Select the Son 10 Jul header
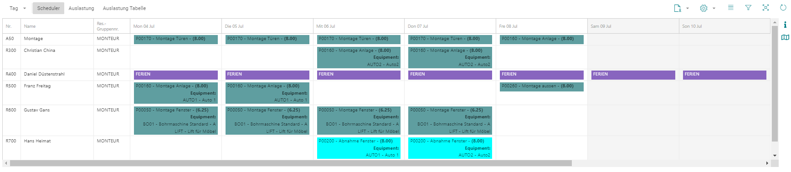The image size is (791, 172). click(724, 26)
